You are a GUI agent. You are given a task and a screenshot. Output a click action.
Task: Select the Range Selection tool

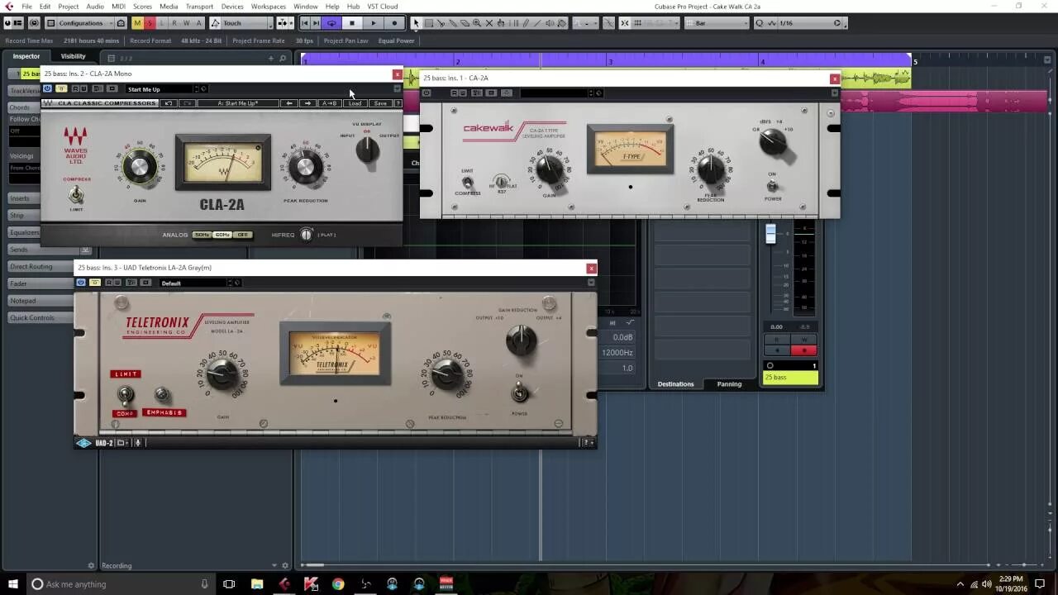coord(428,23)
